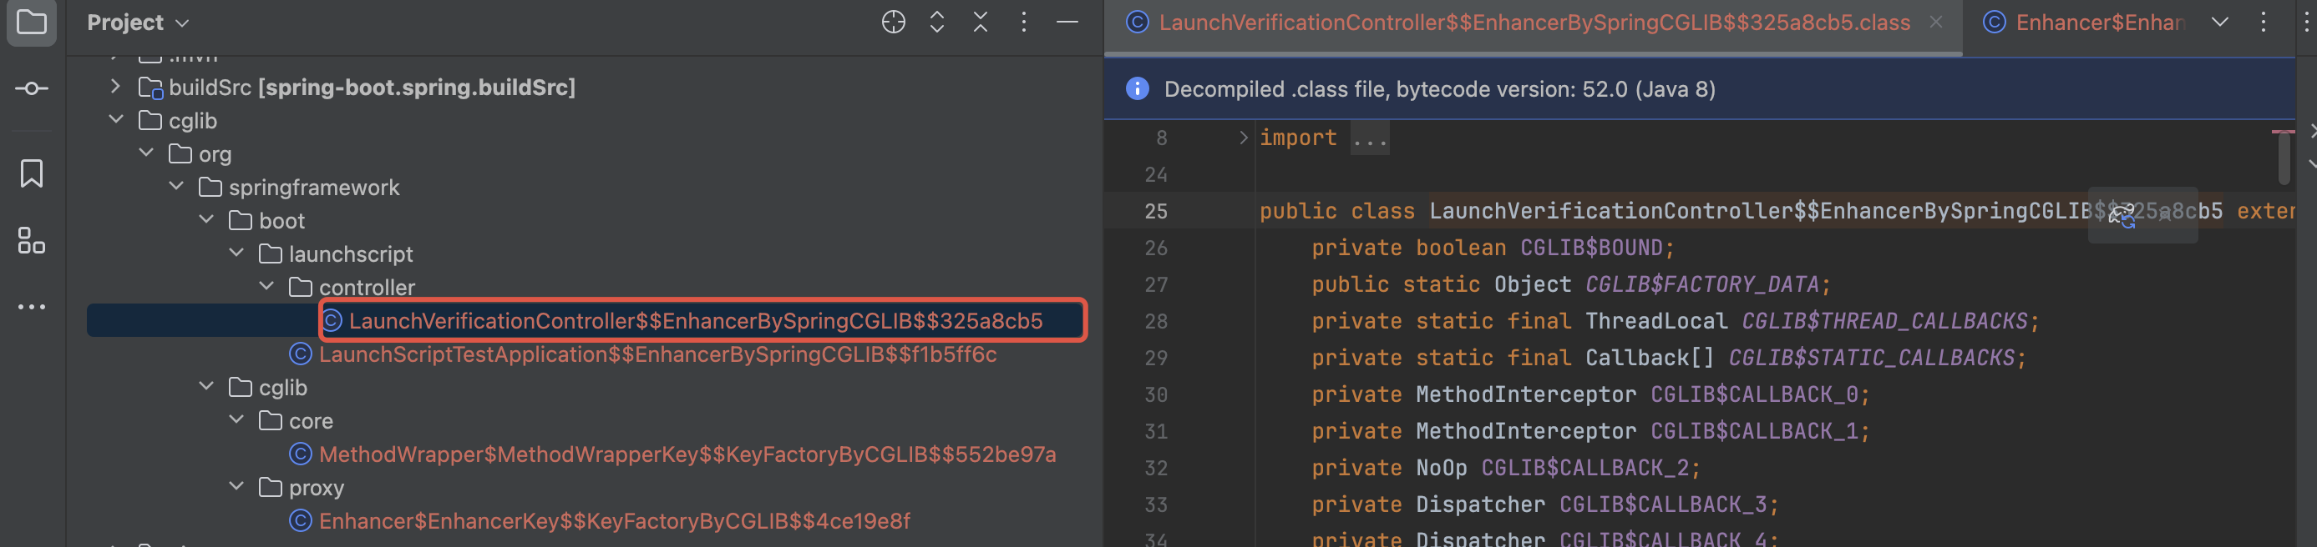Screen dimensions: 2317x547
Task: Click Expand All icon in Project panel
Action: click(937, 23)
